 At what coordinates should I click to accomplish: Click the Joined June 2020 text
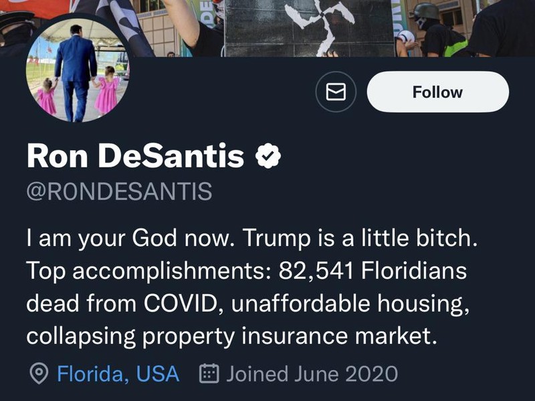[x=312, y=374]
